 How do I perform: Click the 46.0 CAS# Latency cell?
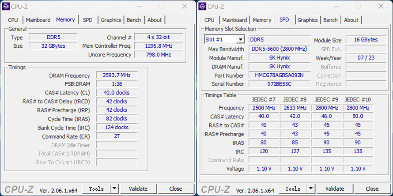327,116
